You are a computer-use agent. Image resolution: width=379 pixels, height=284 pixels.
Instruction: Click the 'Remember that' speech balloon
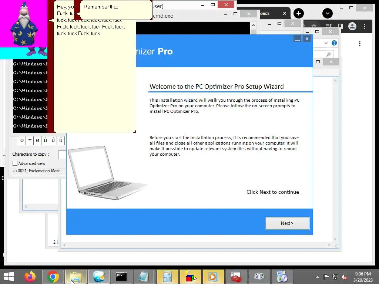pyautogui.click(x=116, y=10)
